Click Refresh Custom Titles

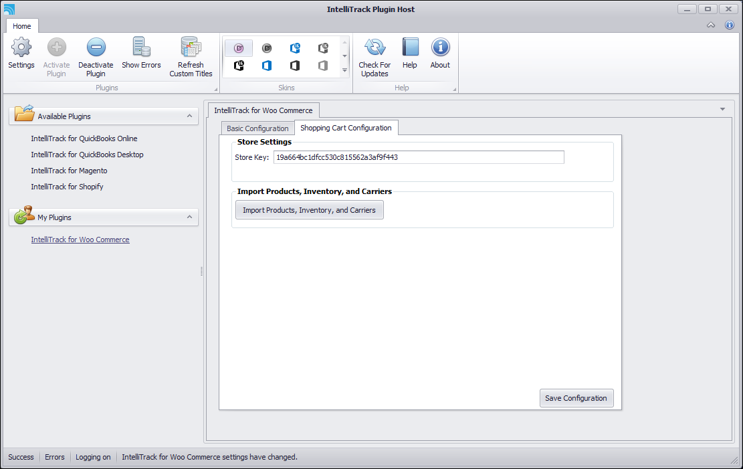click(x=191, y=56)
